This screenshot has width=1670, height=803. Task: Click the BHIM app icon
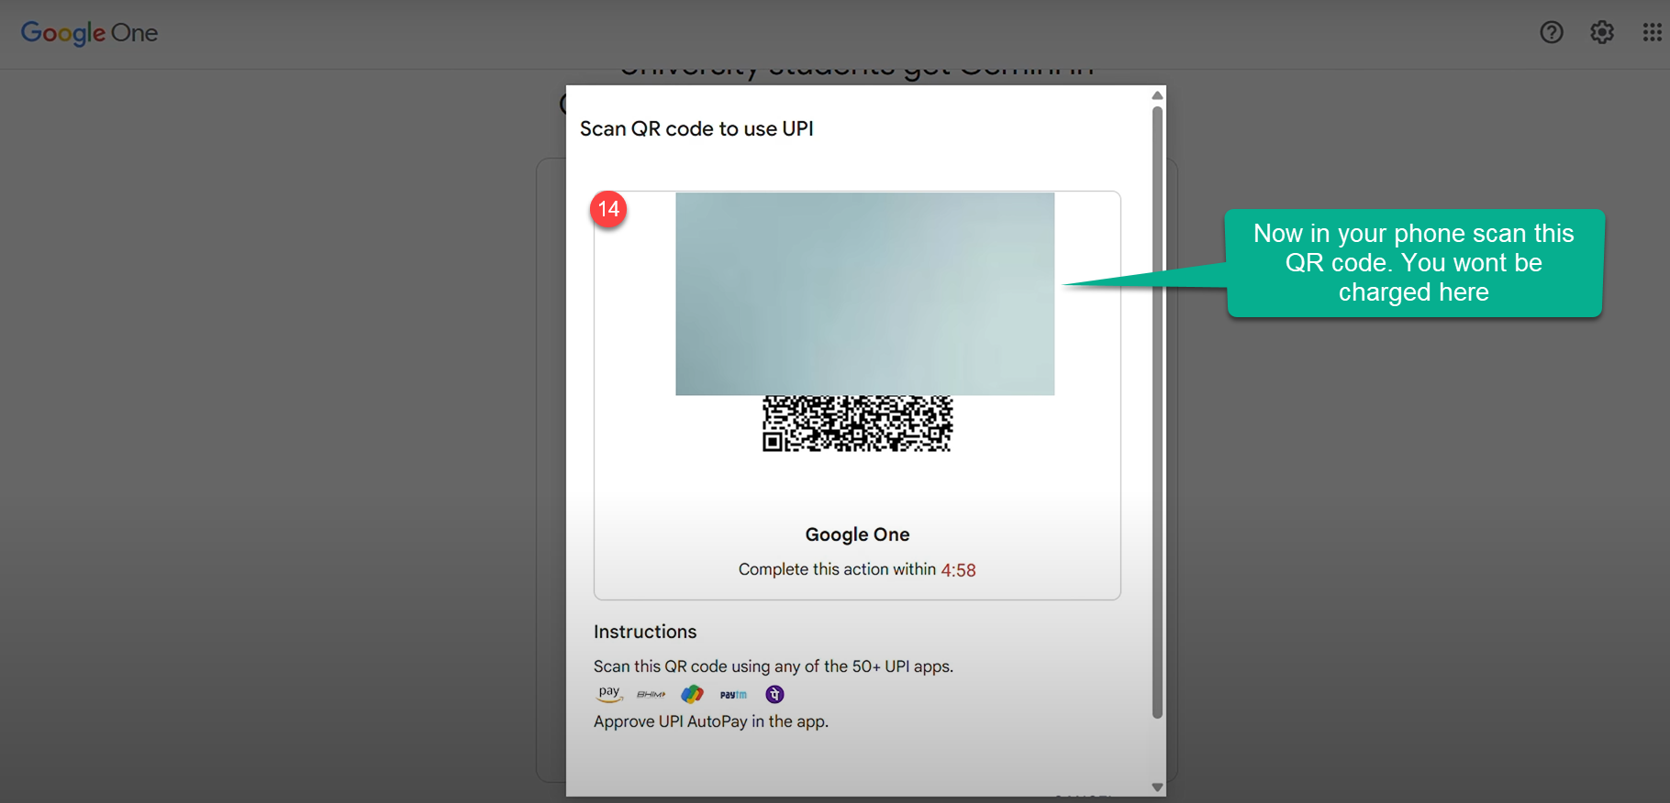click(x=651, y=695)
